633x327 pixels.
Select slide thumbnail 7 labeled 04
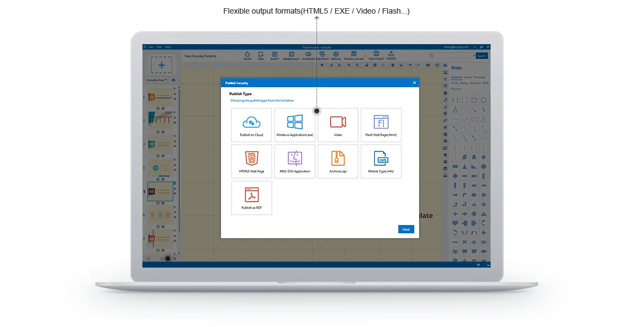[160, 238]
